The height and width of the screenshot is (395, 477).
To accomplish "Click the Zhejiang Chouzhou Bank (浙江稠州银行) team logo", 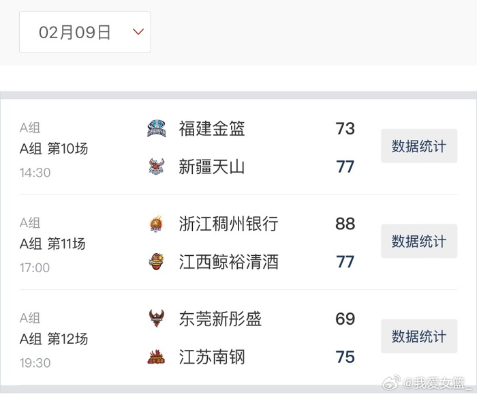I will (x=157, y=224).
